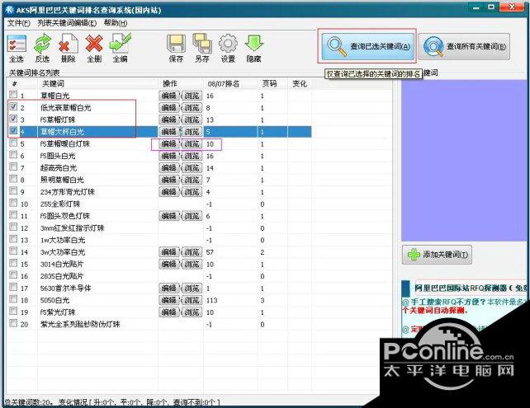This screenshot has width=530, height=408.
Task: Click the 全删 delete-all red X icon
Action: [94, 49]
